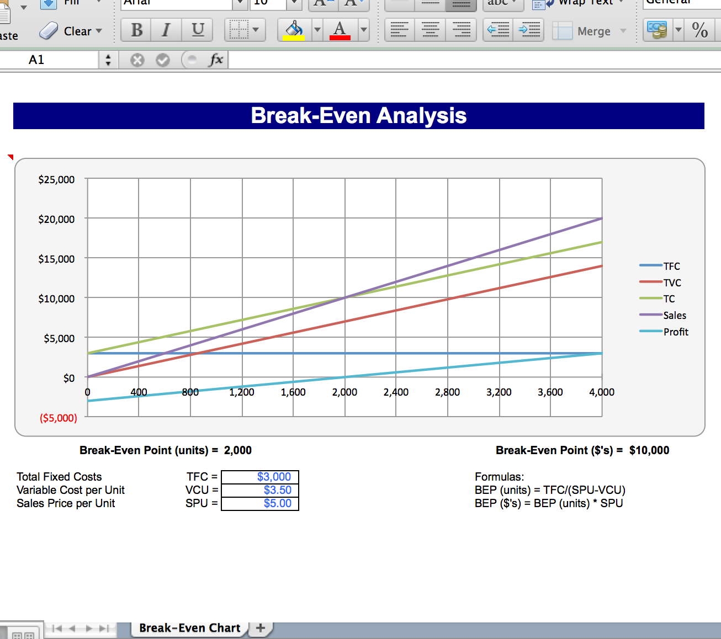
Task: Apply yellow Fill Color bucket
Action: [294, 30]
